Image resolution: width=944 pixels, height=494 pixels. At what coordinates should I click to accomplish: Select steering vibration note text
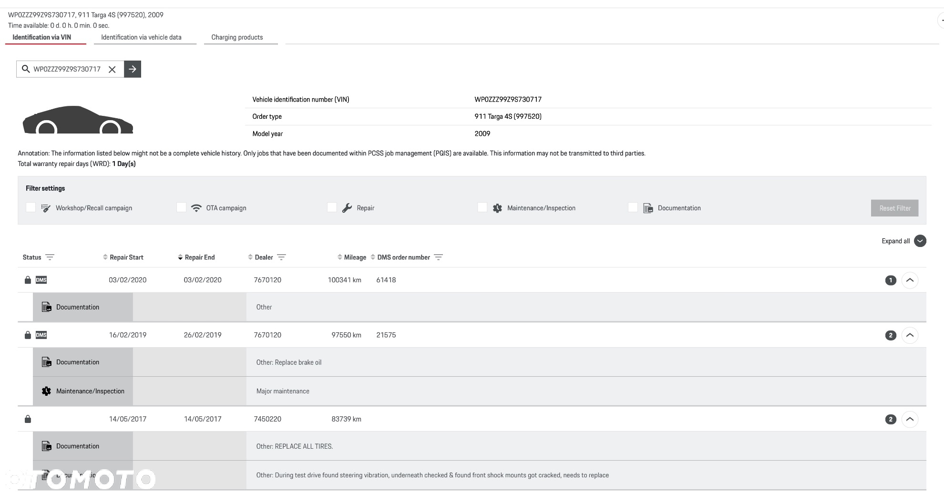[x=432, y=475]
